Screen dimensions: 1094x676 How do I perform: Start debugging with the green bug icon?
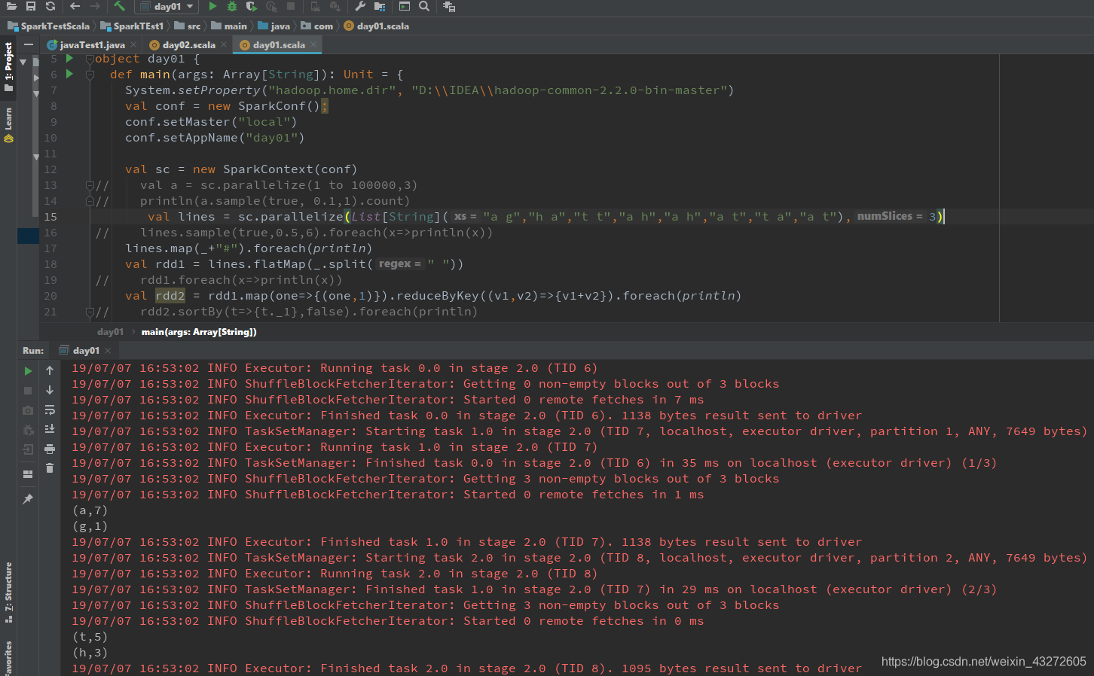(x=232, y=6)
